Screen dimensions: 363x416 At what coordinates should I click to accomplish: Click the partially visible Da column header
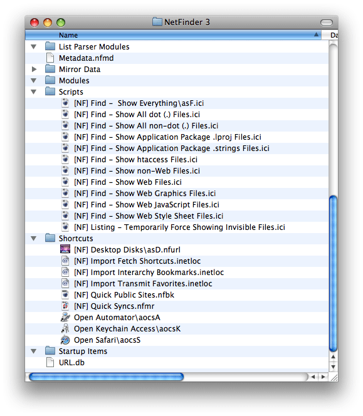tap(330, 35)
